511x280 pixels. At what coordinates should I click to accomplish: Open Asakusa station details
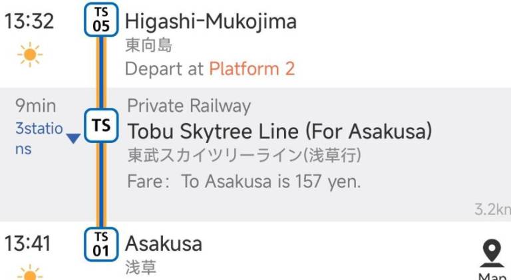click(164, 243)
